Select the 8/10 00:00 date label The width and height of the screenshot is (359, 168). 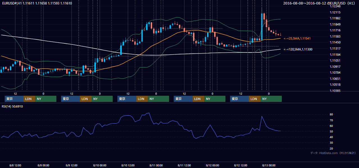(x=99, y=165)
